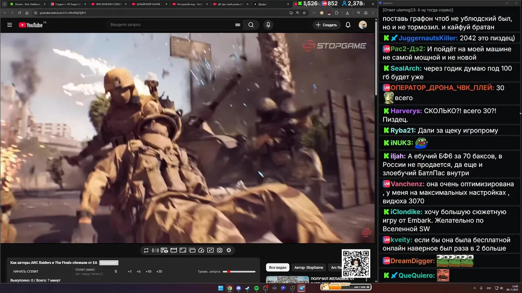Open the browser downloads icon
522x293 pixels.
click(x=347, y=13)
